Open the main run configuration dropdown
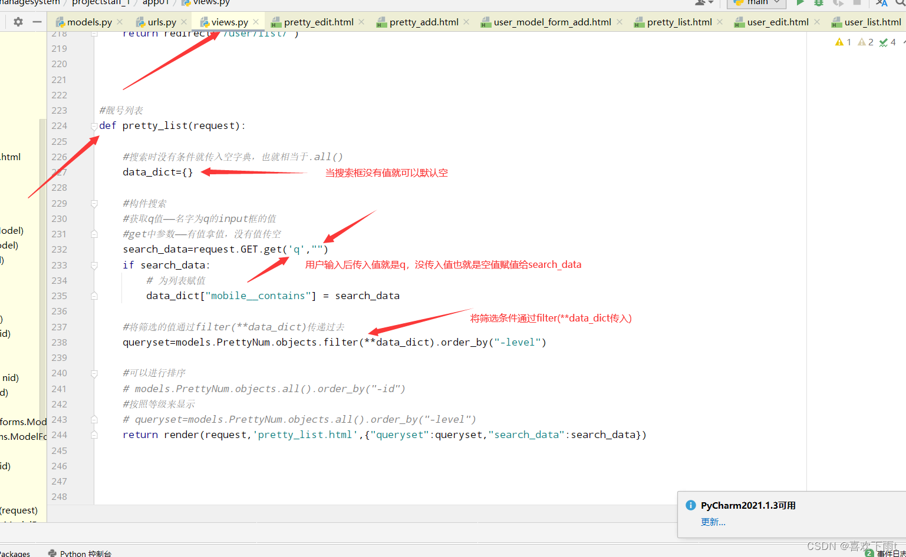The height and width of the screenshot is (557, 906). click(757, 3)
